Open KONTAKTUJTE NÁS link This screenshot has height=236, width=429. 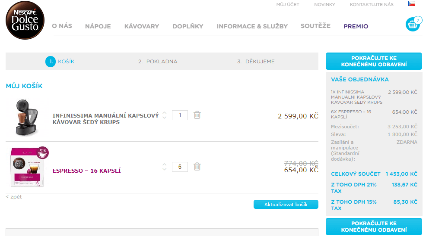pyautogui.click(x=372, y=4)
